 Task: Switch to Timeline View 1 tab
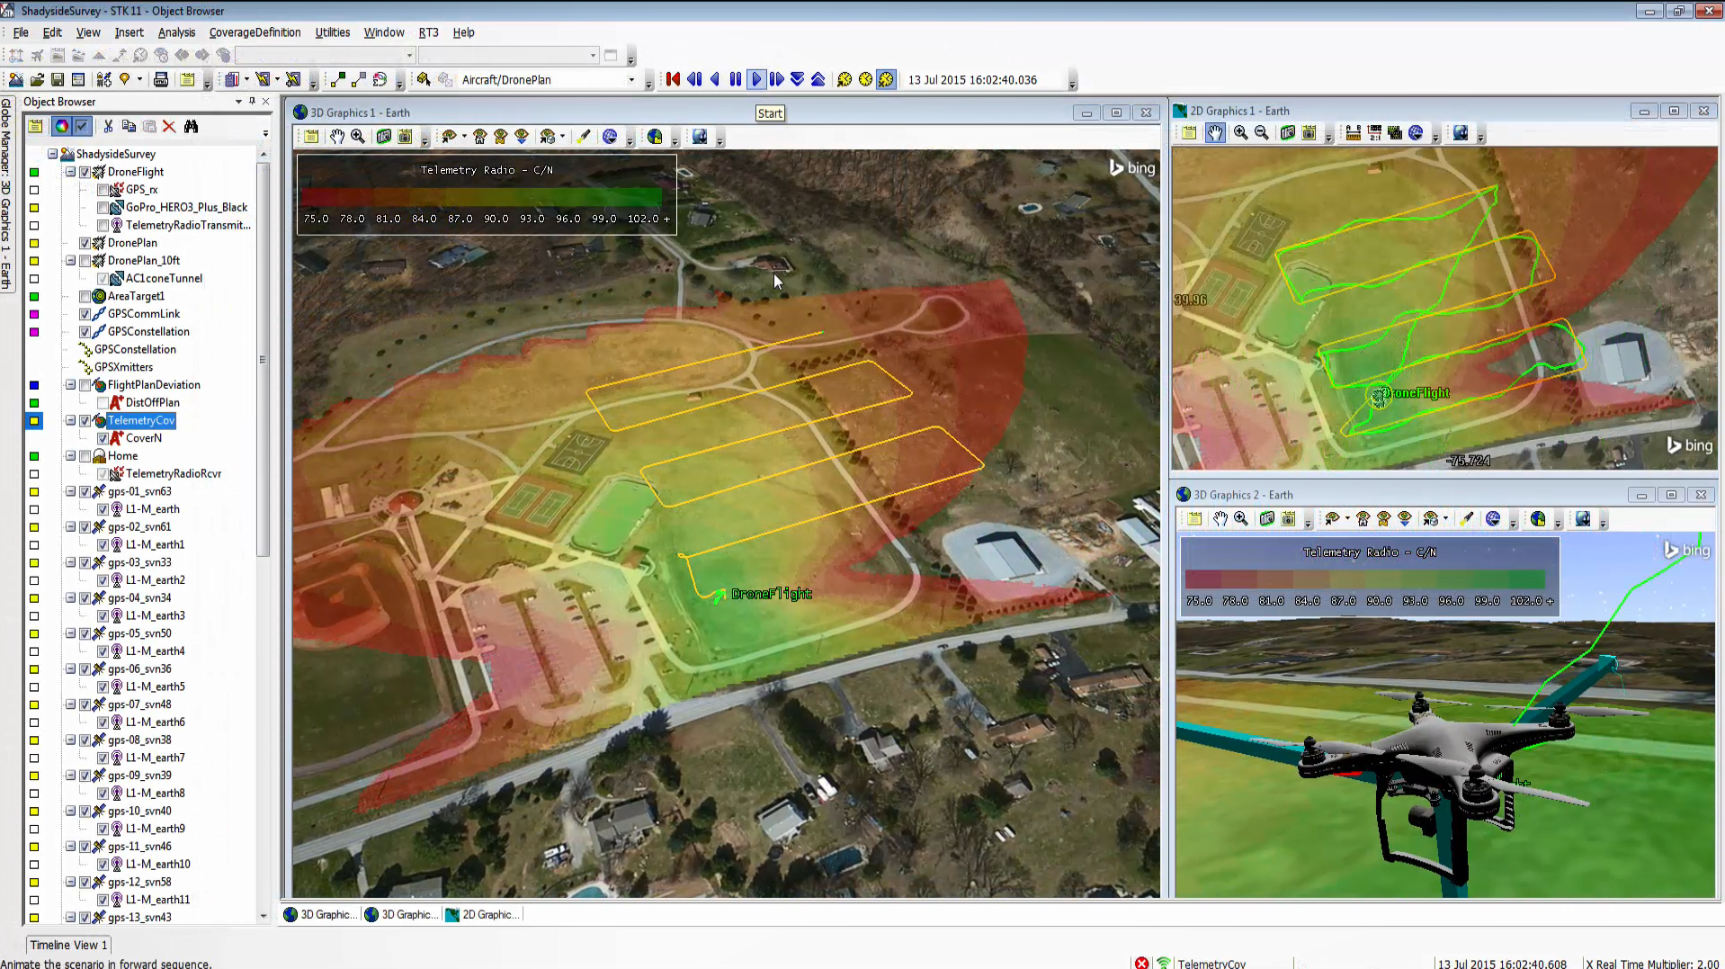coord(68,945)
